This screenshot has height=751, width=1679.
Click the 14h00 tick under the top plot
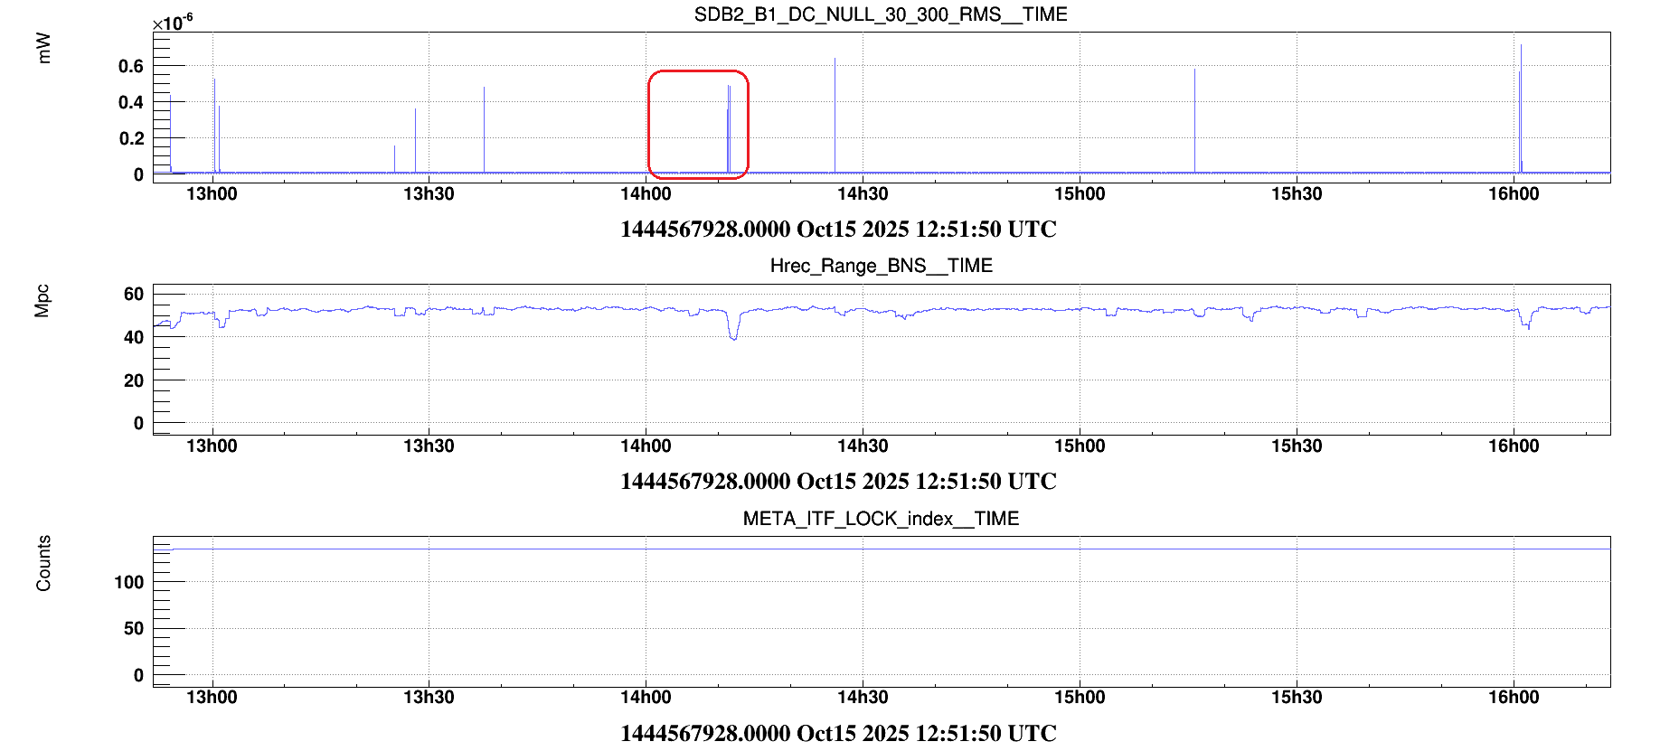click(x=646, y=194)
